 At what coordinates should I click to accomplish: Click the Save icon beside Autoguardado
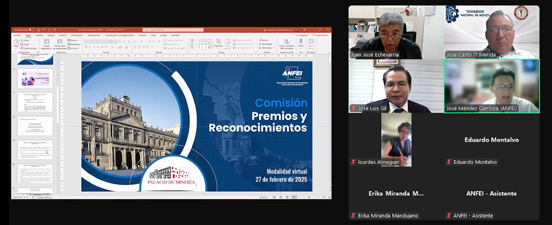point(38,30)
